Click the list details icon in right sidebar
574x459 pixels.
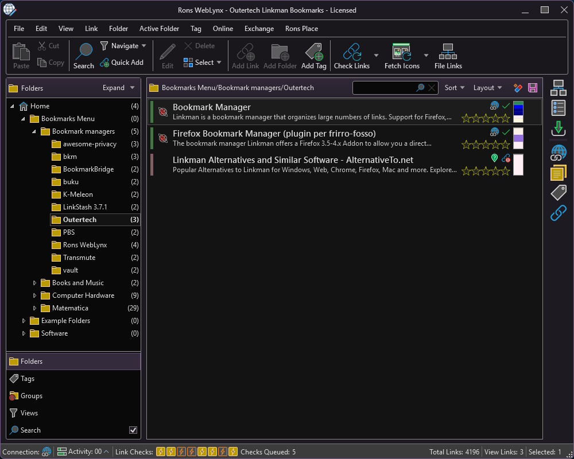(x=559, y=108)
